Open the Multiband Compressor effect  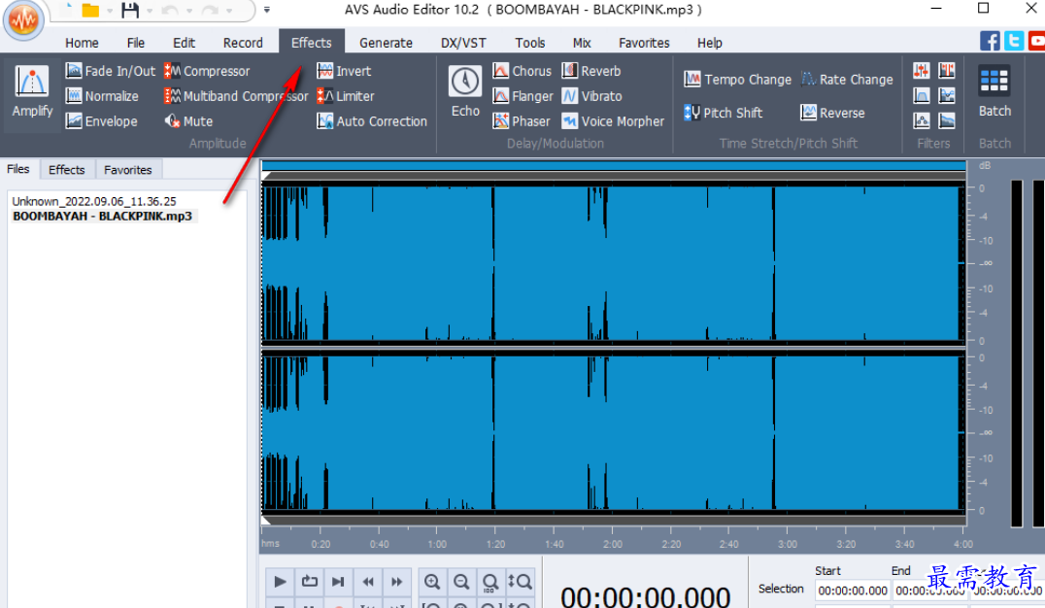click(236, 96)
